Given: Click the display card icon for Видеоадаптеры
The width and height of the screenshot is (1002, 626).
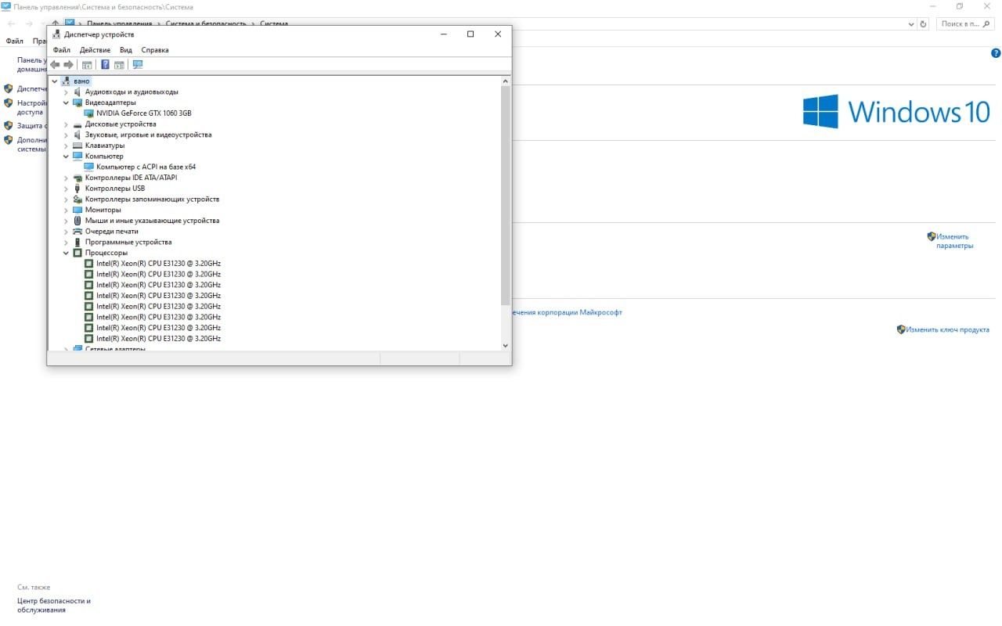Looking at the screenshot, I should 77,103.
